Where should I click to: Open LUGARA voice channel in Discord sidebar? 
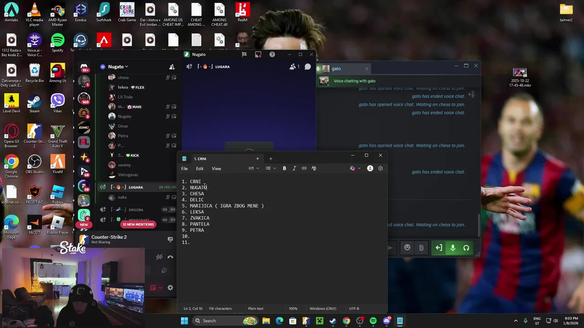136,187
